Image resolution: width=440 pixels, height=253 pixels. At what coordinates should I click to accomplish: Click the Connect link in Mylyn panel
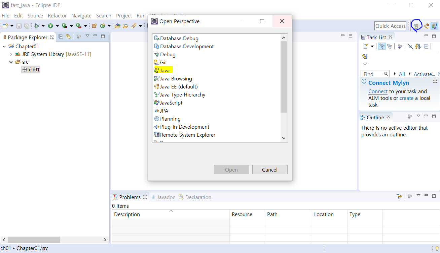point(378,91)
